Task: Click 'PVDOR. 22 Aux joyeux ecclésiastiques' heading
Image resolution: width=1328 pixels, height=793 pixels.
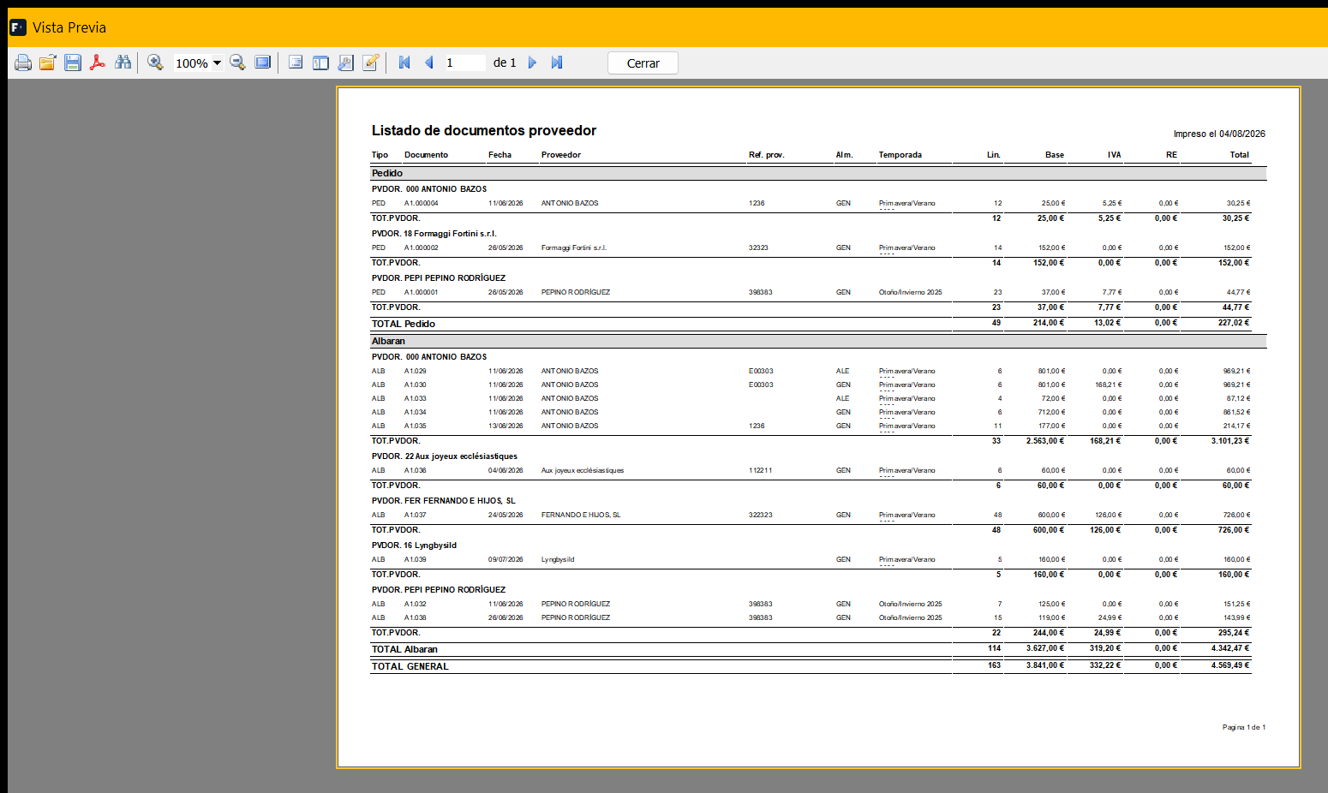Action: (445, 456)
